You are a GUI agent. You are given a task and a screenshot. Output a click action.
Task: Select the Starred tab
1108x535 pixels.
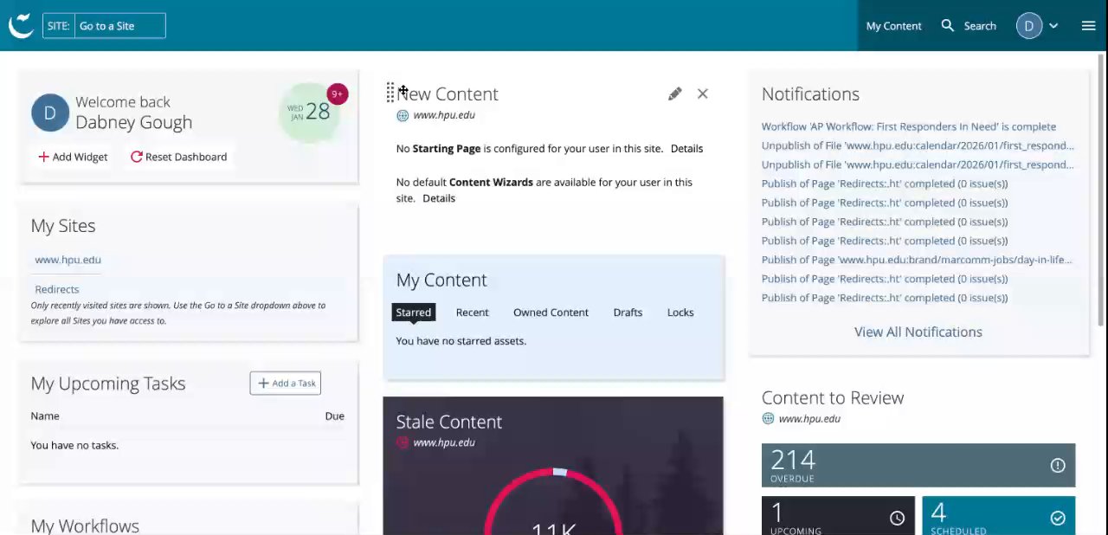[x=413, y=313]
